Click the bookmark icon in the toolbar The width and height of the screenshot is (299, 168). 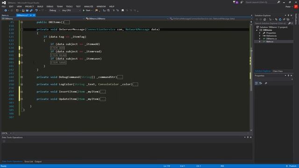click(122, 10)
